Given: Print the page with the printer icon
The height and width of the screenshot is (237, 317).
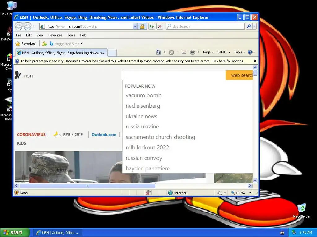Looking at the screenshot, I should [x=193, y=52].
